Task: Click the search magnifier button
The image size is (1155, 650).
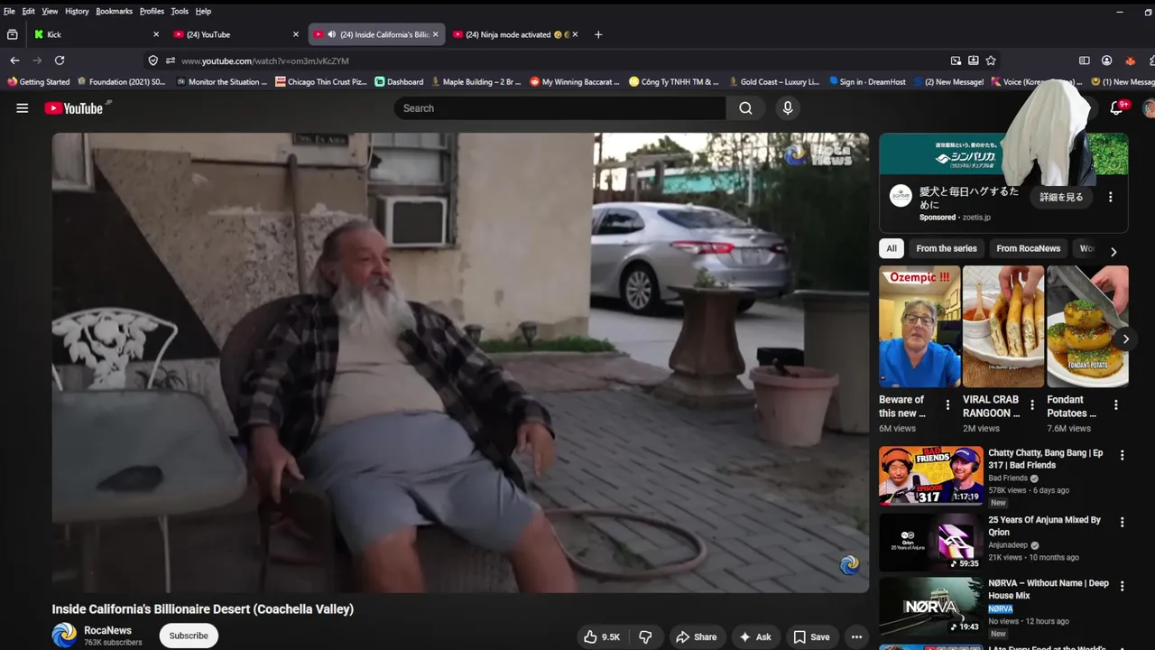Action: tap(745, 108)
